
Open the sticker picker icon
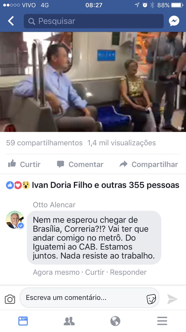(x=151, y=299)
